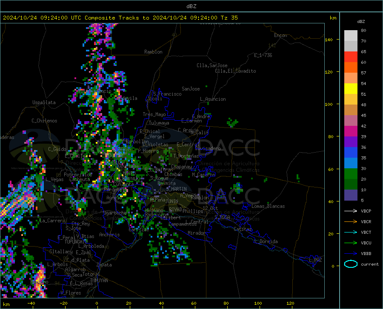
Task: Click the 'V_Flores' map label
Action: [x=71, y=293]
